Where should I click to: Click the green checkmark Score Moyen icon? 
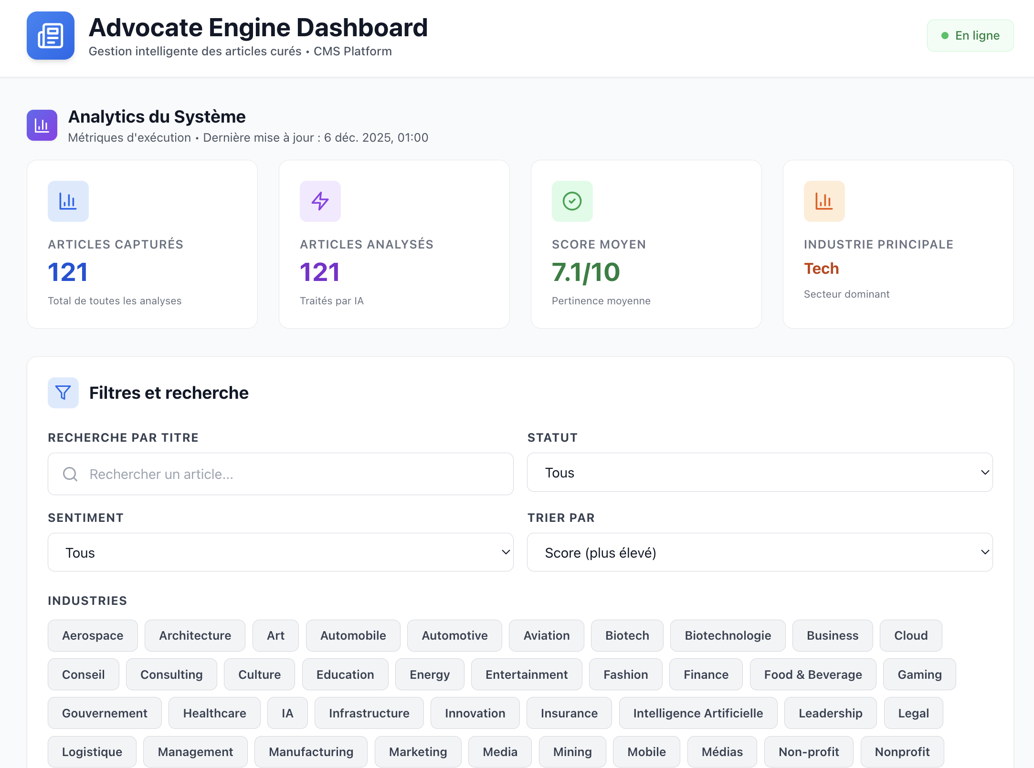[571, 201]
